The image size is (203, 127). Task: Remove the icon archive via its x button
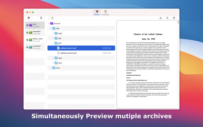[27, 25]
